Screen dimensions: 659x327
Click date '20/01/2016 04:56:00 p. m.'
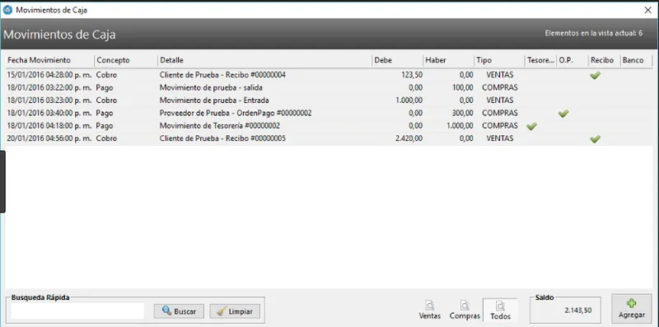49,138
